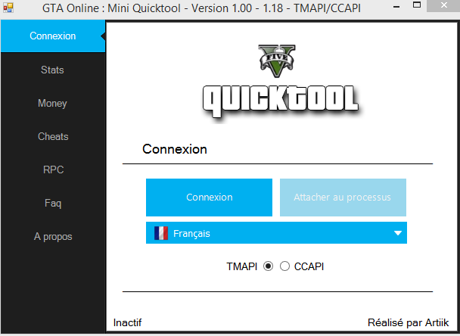Click the Quicktool logo image
Image resolution: width=460 pixels, height=336 pixels.
[280, 101]
